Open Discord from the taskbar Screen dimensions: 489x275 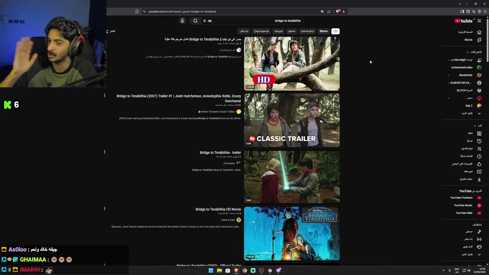tap(279, 270)
